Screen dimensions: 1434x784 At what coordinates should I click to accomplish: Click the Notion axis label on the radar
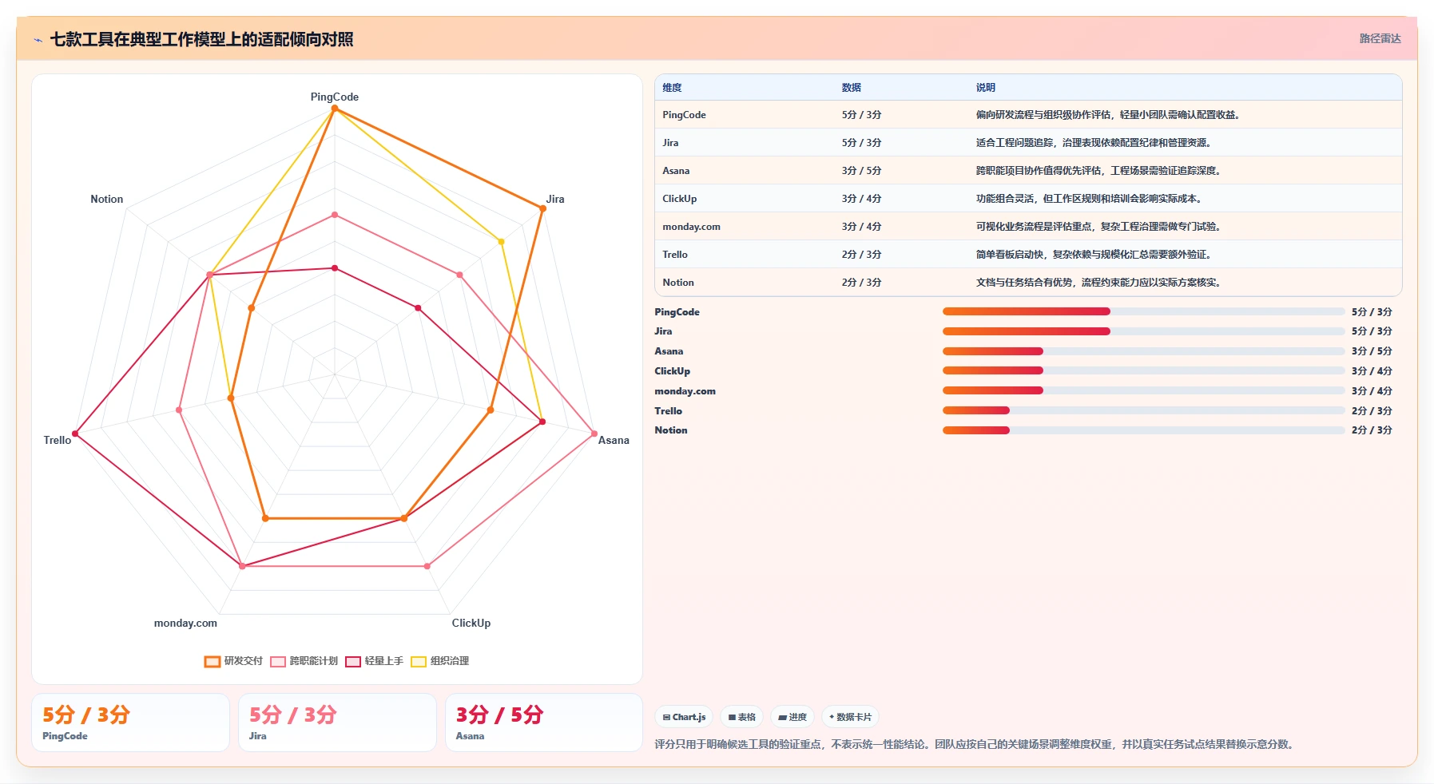coord(107,199)
